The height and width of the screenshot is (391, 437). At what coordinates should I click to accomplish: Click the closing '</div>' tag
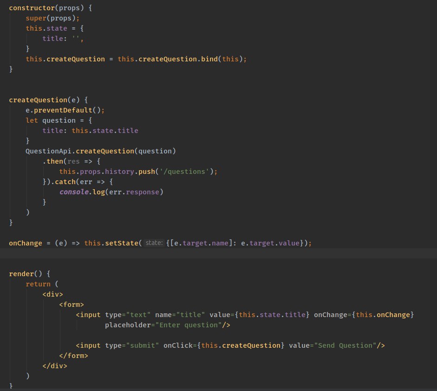point(55,366)
